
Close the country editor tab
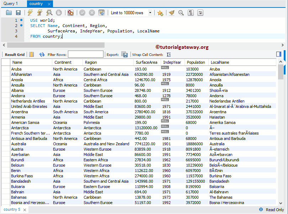coord(49,4)
